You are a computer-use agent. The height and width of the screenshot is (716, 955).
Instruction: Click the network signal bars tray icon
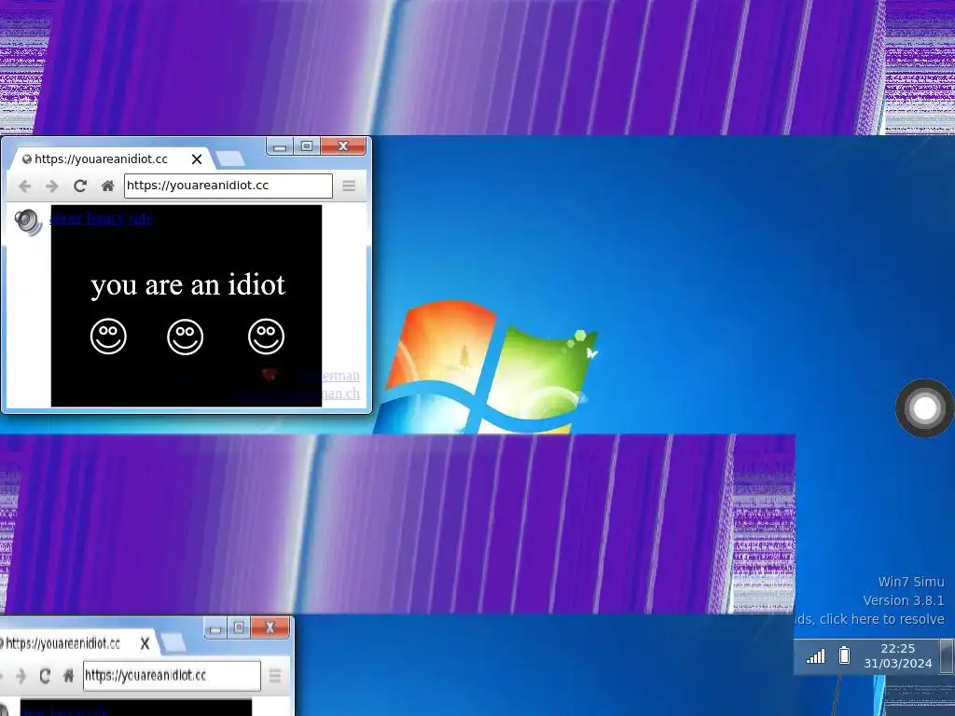[815, 656]
